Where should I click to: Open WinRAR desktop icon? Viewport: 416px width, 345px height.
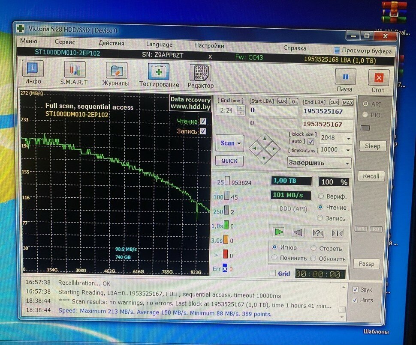pyautogui.click(x=394, y=13)
